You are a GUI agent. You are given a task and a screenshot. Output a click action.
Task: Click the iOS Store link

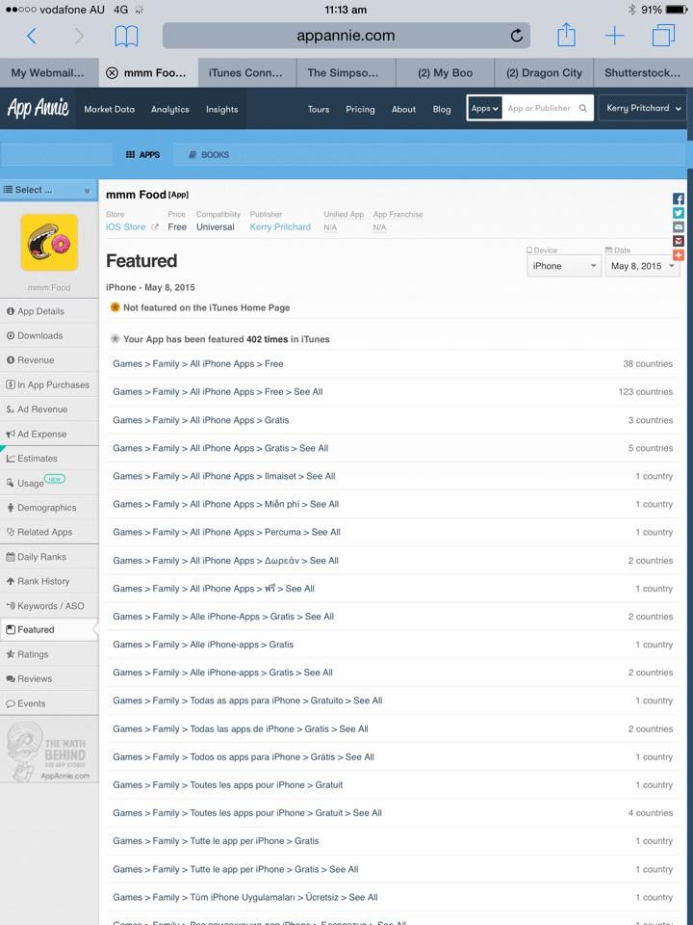(125, 227)
